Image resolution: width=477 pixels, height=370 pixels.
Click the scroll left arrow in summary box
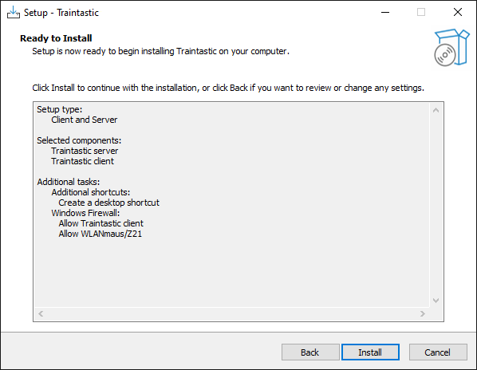coord(41,313)
